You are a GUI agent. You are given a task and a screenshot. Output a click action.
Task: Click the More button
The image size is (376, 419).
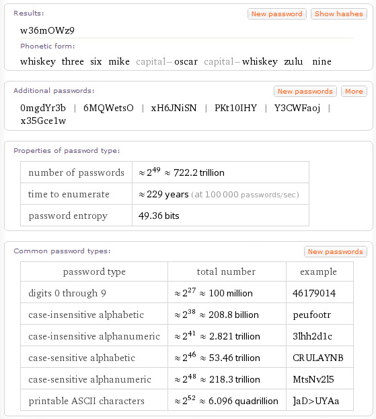click(x=354, y=92)
